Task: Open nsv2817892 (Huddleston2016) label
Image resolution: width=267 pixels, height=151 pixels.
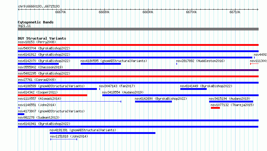Action: (200, 61)
